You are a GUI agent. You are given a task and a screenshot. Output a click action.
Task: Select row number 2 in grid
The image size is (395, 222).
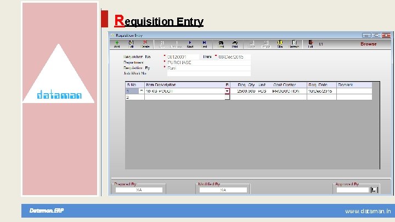tap(135, 97)
